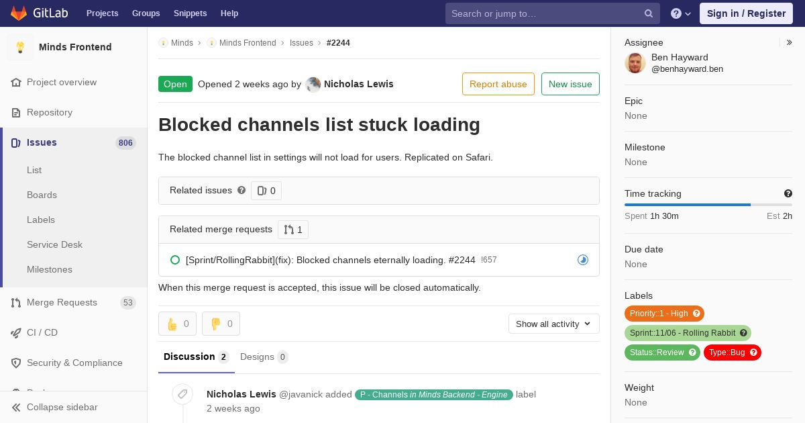Click the time tracking progress bar
Viewport: 805px width, 423px height.
click(x=708, y=205)
